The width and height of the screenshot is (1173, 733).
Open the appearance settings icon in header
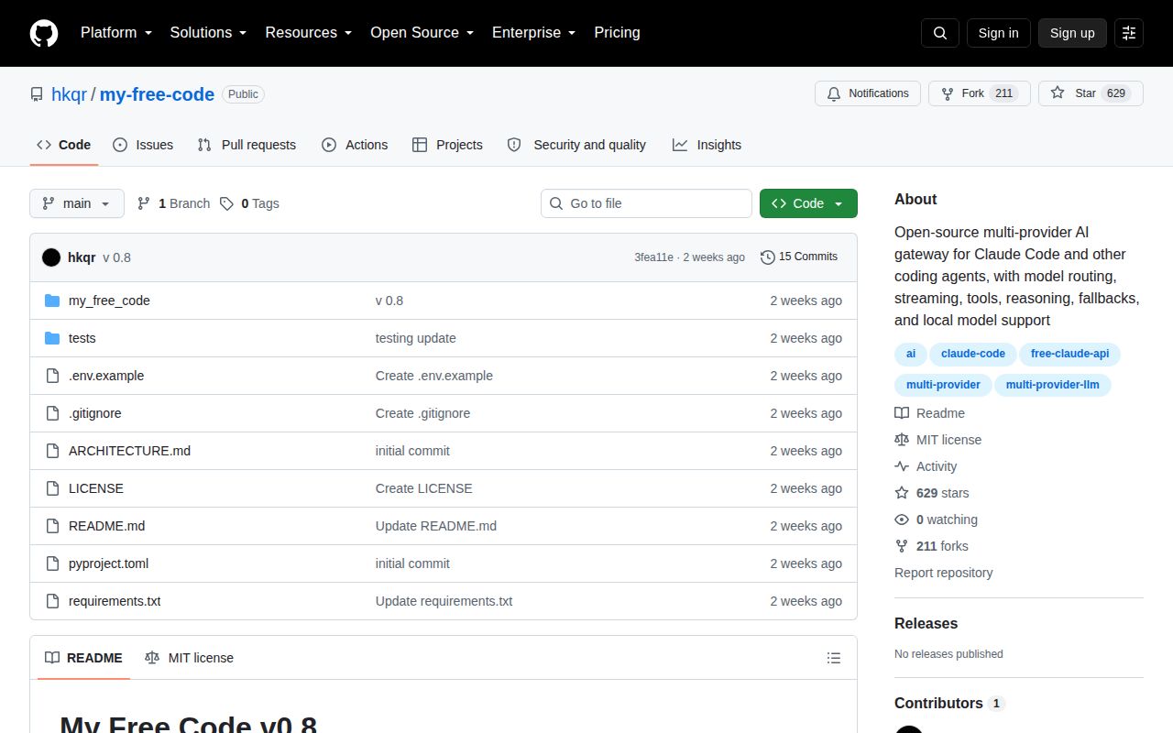click(x=1129, y=33)
